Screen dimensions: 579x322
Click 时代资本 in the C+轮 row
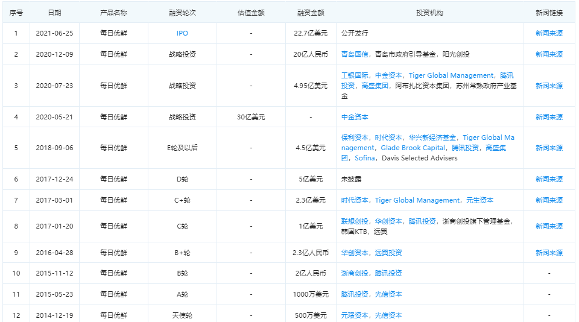[x=355, y=200]
